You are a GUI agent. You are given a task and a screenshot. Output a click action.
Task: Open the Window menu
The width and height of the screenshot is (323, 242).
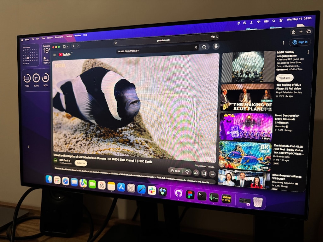(78, 36)
